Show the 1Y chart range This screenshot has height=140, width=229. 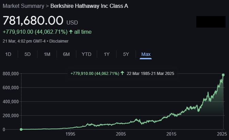107,54
